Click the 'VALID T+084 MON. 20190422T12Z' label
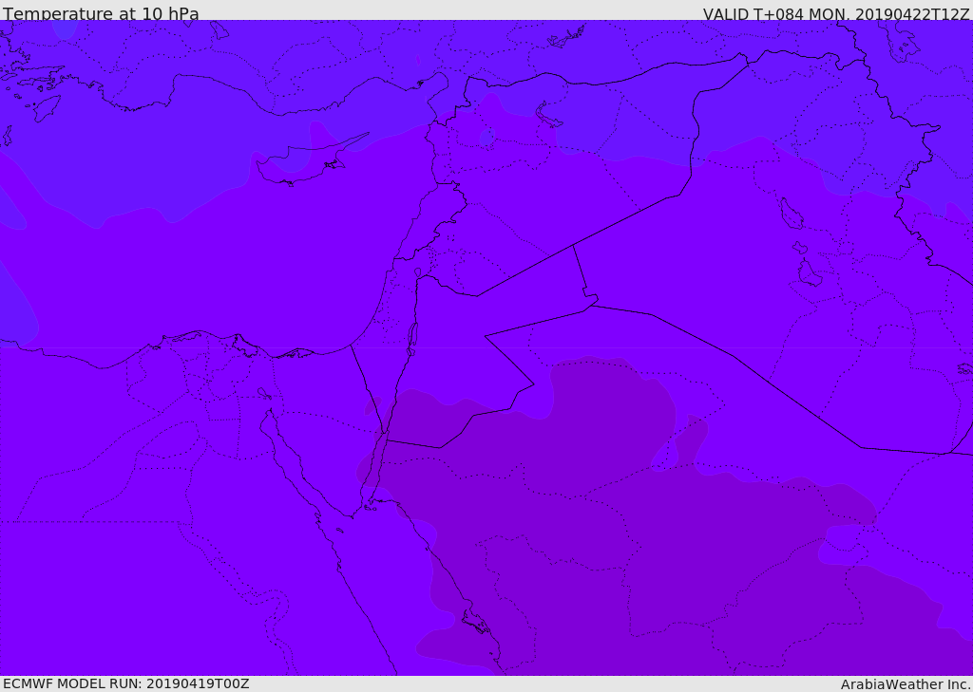 836,14
